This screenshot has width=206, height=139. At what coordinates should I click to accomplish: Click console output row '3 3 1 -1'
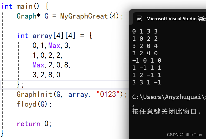pos(147,82)
